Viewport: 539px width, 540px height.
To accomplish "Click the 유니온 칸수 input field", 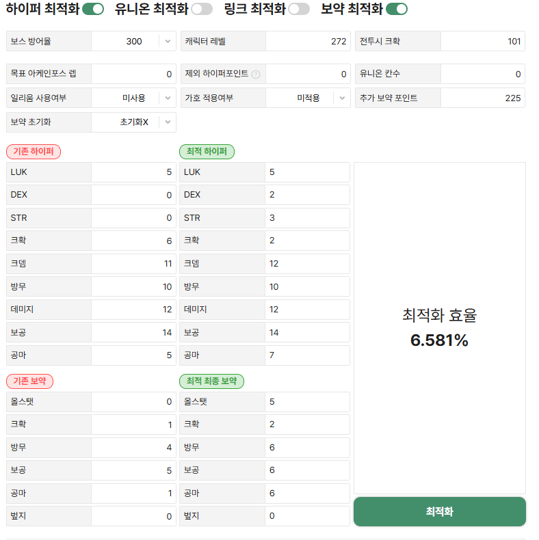I will (482, 74).
